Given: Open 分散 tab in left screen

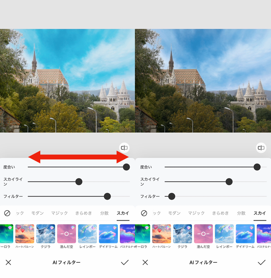Looking at the screenshot, I should (x=105, y=213).
